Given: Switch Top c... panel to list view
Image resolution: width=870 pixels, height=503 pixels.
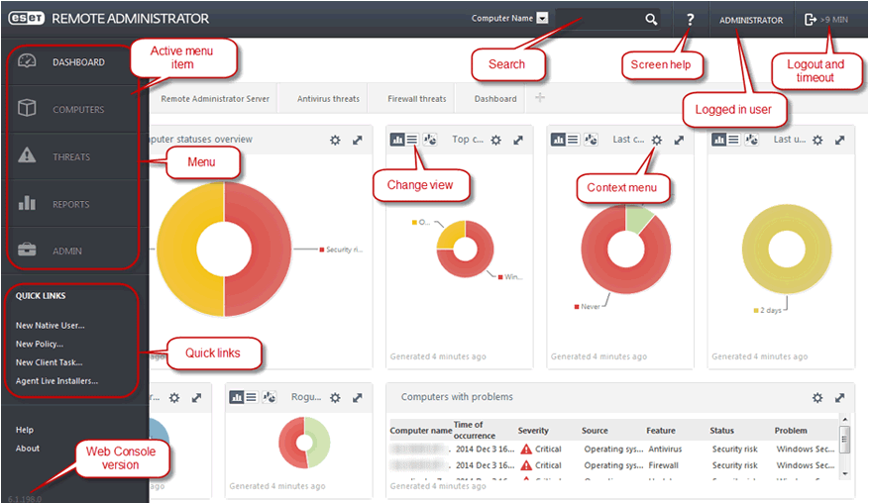Looking at the screenshot, I should 411,140.
